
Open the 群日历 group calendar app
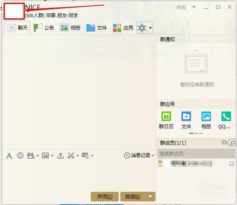166,120
